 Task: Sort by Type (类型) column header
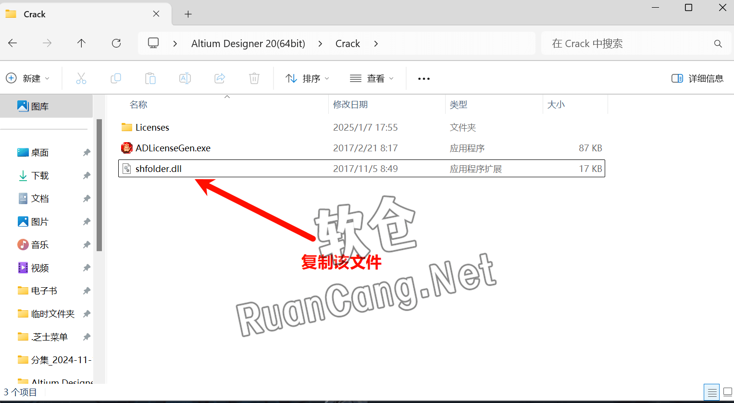pos(459,104)
